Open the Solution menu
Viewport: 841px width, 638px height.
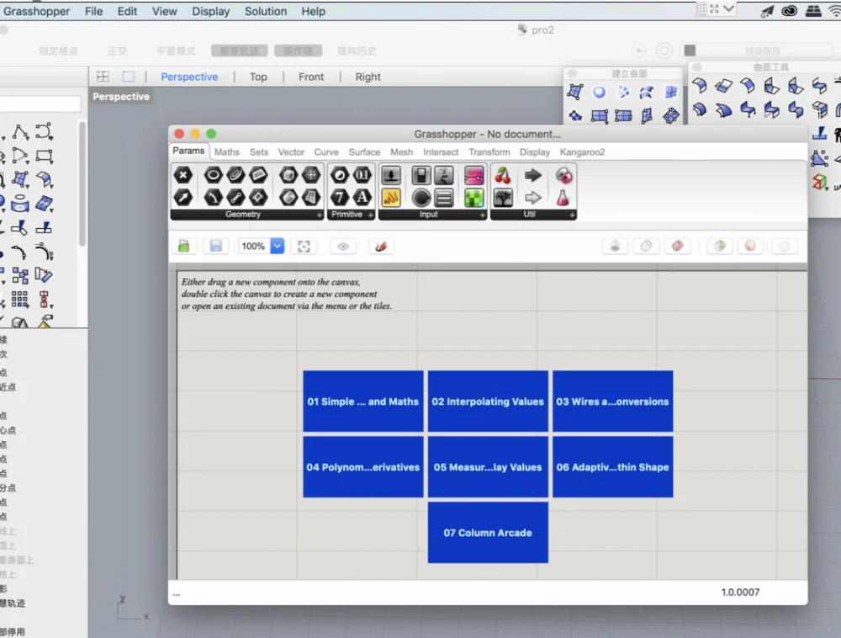click(x=266, y=11)
